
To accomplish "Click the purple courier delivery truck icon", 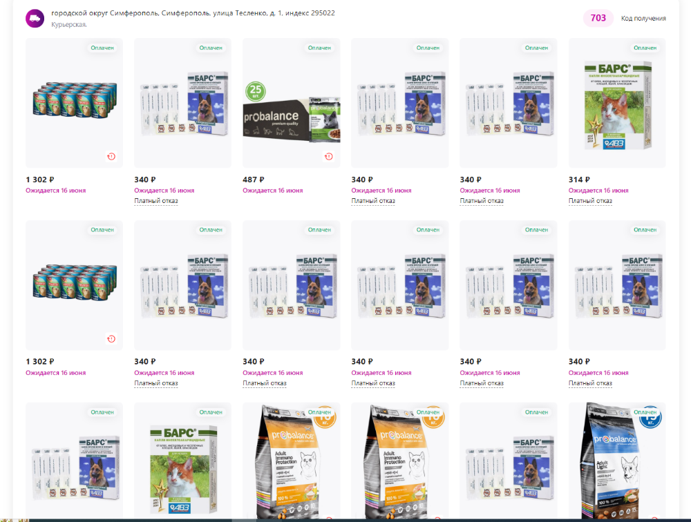I will coord(35,19).
